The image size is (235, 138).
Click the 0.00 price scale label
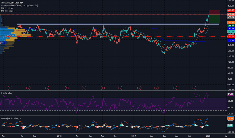coord(230,79)
